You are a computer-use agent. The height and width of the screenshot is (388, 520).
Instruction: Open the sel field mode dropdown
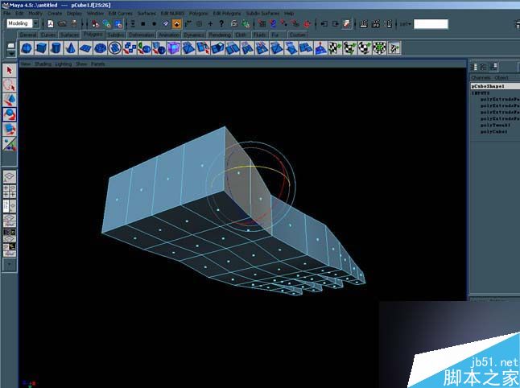[x=405, y=24]
